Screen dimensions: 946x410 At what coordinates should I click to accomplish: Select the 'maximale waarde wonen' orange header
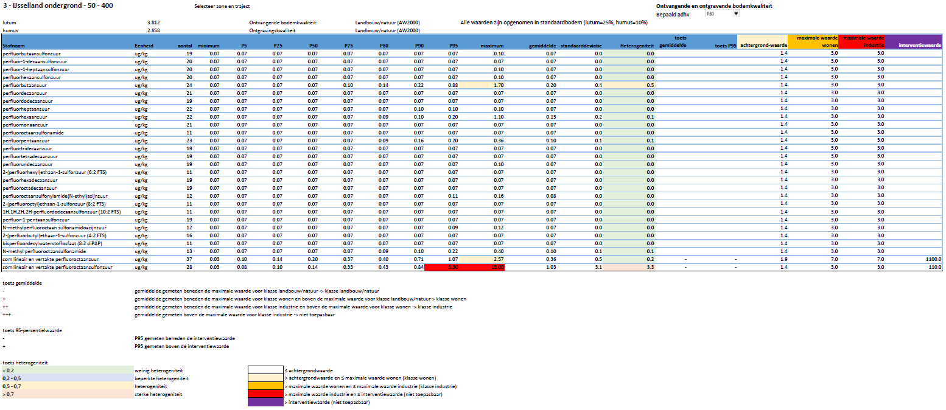[x=813, y=42]
